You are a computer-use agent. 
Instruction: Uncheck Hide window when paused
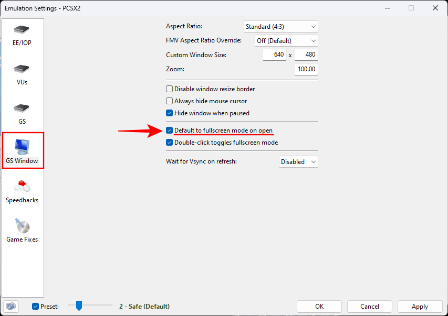pos(170,113)
